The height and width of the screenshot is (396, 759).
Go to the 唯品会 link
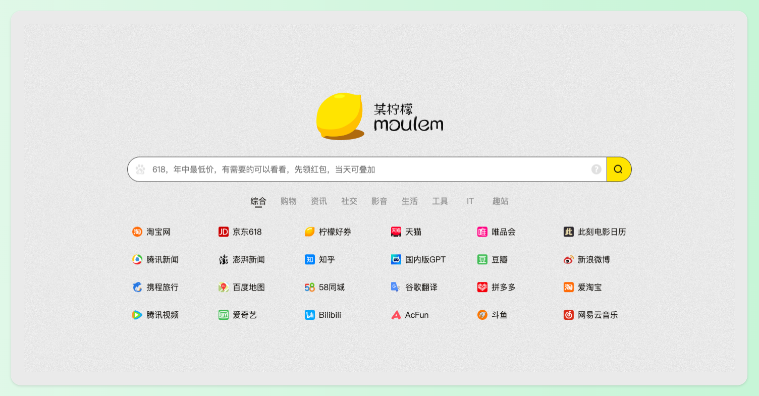click(504, 232)
